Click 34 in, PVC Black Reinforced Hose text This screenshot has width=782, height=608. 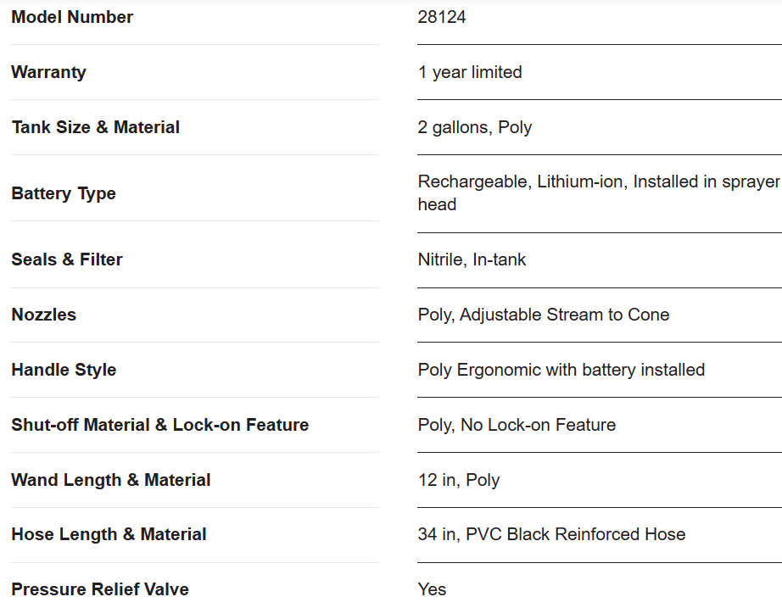(x=551, y=534)
